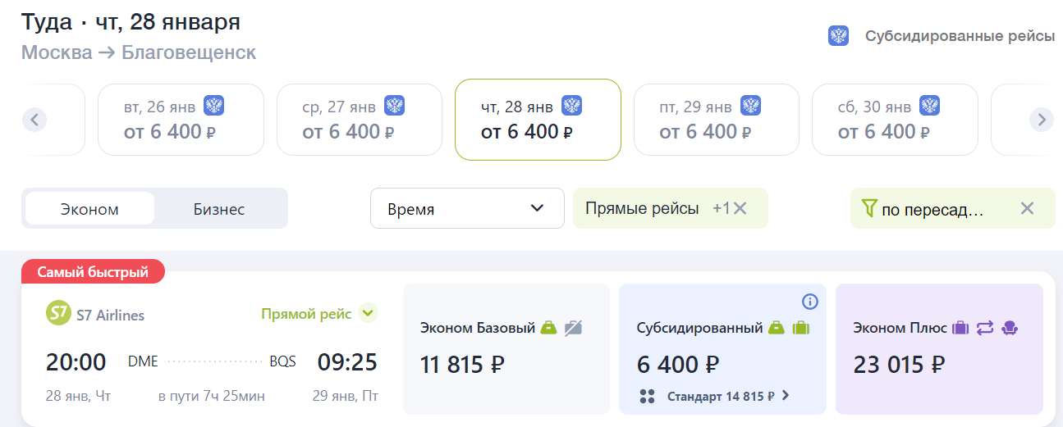Open the Время sorting dropdown
Viewport: 1063px width, 427px height.
(x=467, y=208)
